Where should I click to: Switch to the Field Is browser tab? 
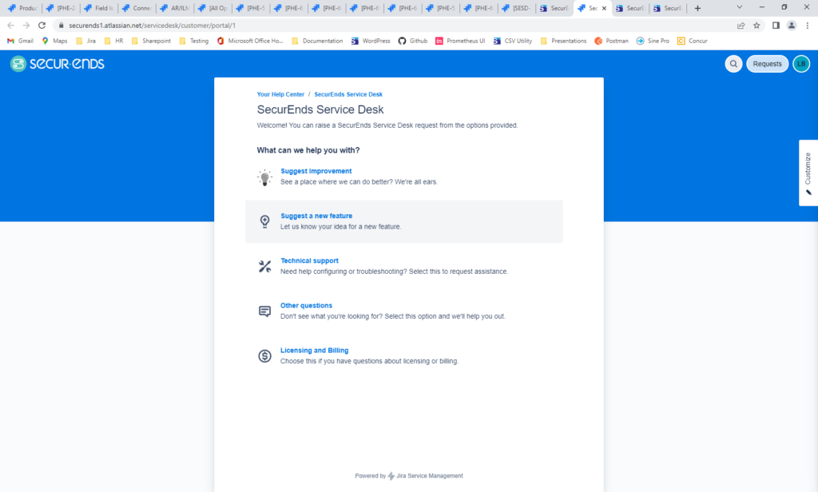(x=99, y=8)
